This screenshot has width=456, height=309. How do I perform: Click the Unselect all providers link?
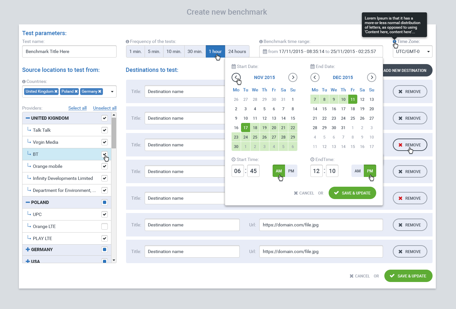105,108
